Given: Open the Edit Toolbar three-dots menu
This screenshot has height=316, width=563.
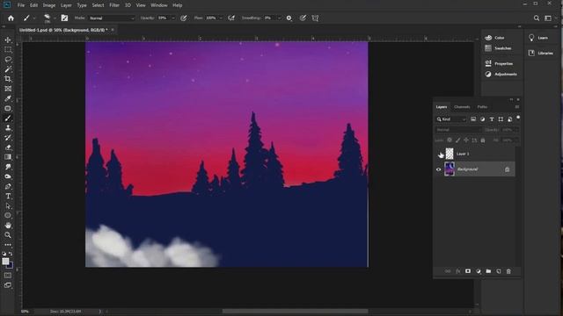Looking at the screenshot, I should 8,245.
